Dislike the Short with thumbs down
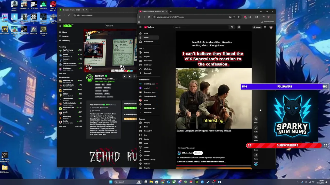 click(256, 128)
